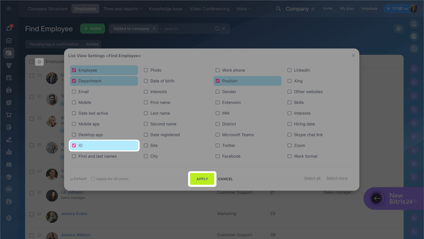
Task: Open the shopping cart icon in left sidebar
Action: click(x=9, y=115)
